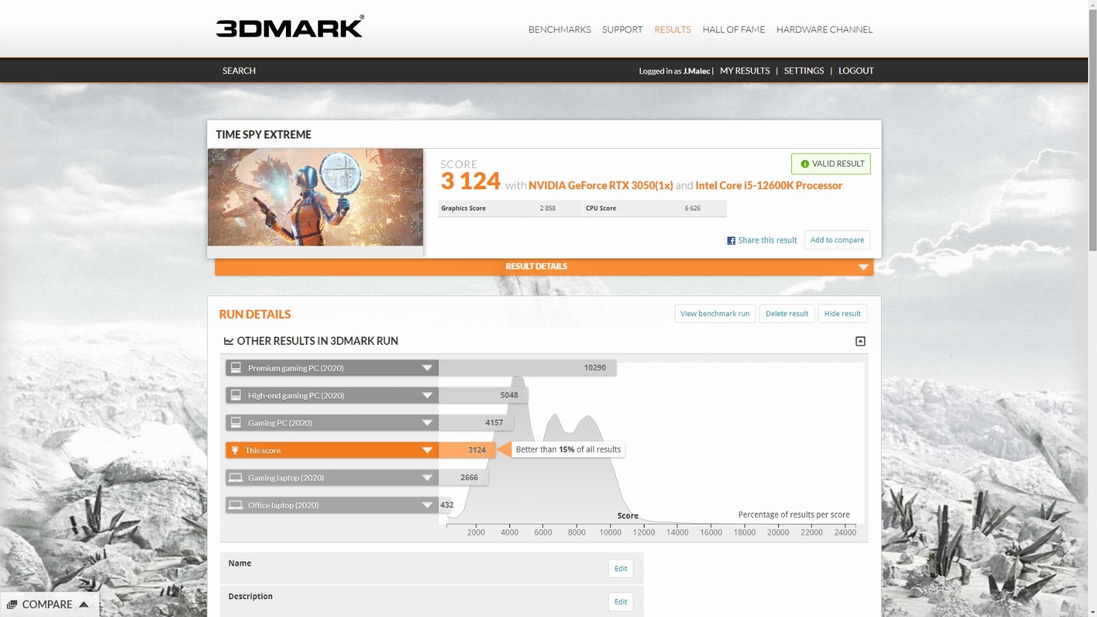Expand This score dropdown arrow

coord(427,450)
